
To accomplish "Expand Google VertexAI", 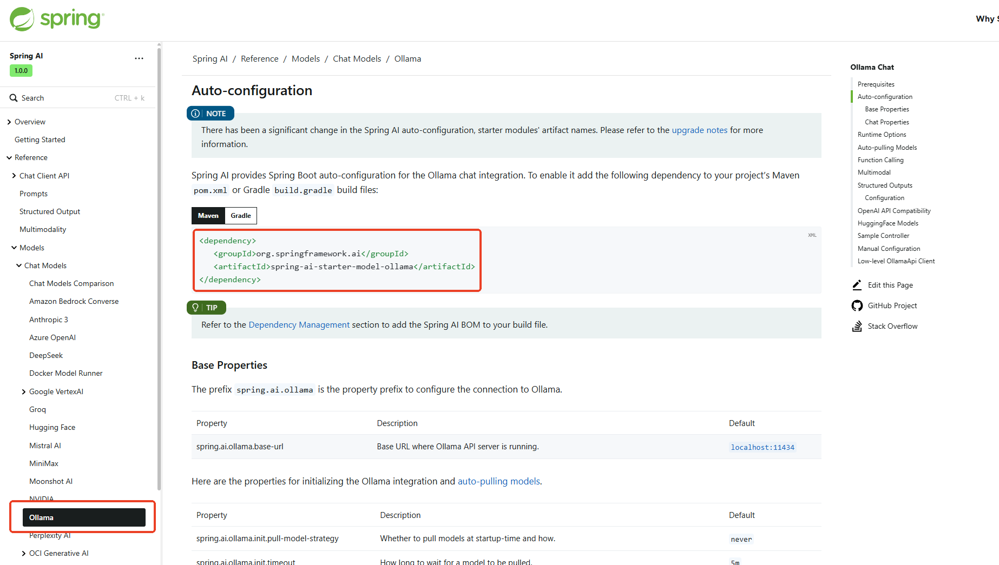I will pyautogui.click(x=24, y=392).
